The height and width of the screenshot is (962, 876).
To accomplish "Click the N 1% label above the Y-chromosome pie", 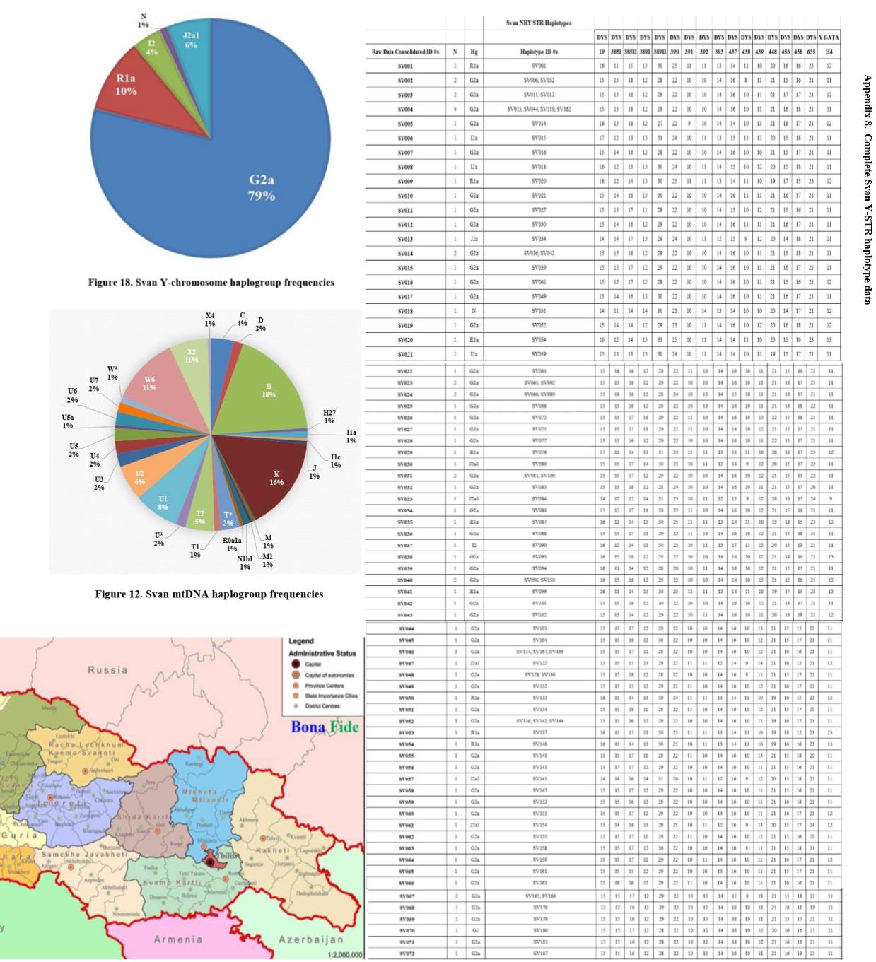I will pyautogui.click(x=144, y=20).
